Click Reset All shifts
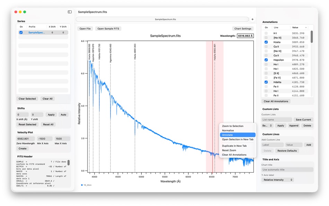Image resolution: width=329 pixels, height=206 pixels. [48, 125]
